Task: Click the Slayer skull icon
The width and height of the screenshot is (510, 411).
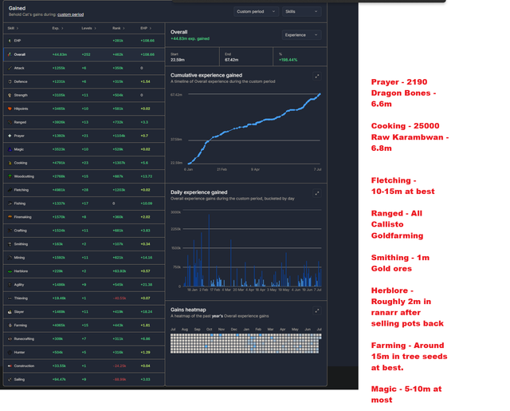Action: pyautogui.click(x=10, y=312)
